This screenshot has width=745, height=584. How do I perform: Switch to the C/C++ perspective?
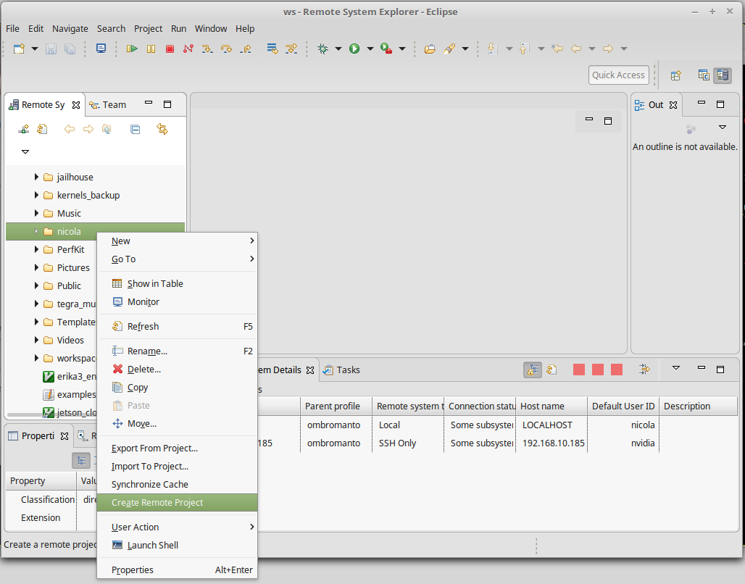click(704, 75)
